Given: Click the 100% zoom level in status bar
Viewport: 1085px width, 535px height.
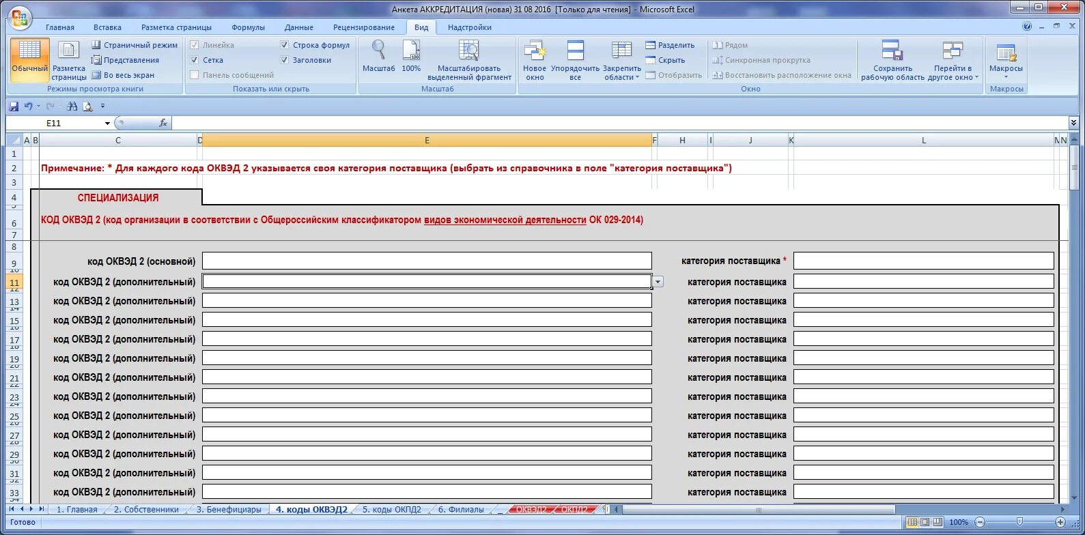Looking at the screenshot, I should tap(959, 522).
